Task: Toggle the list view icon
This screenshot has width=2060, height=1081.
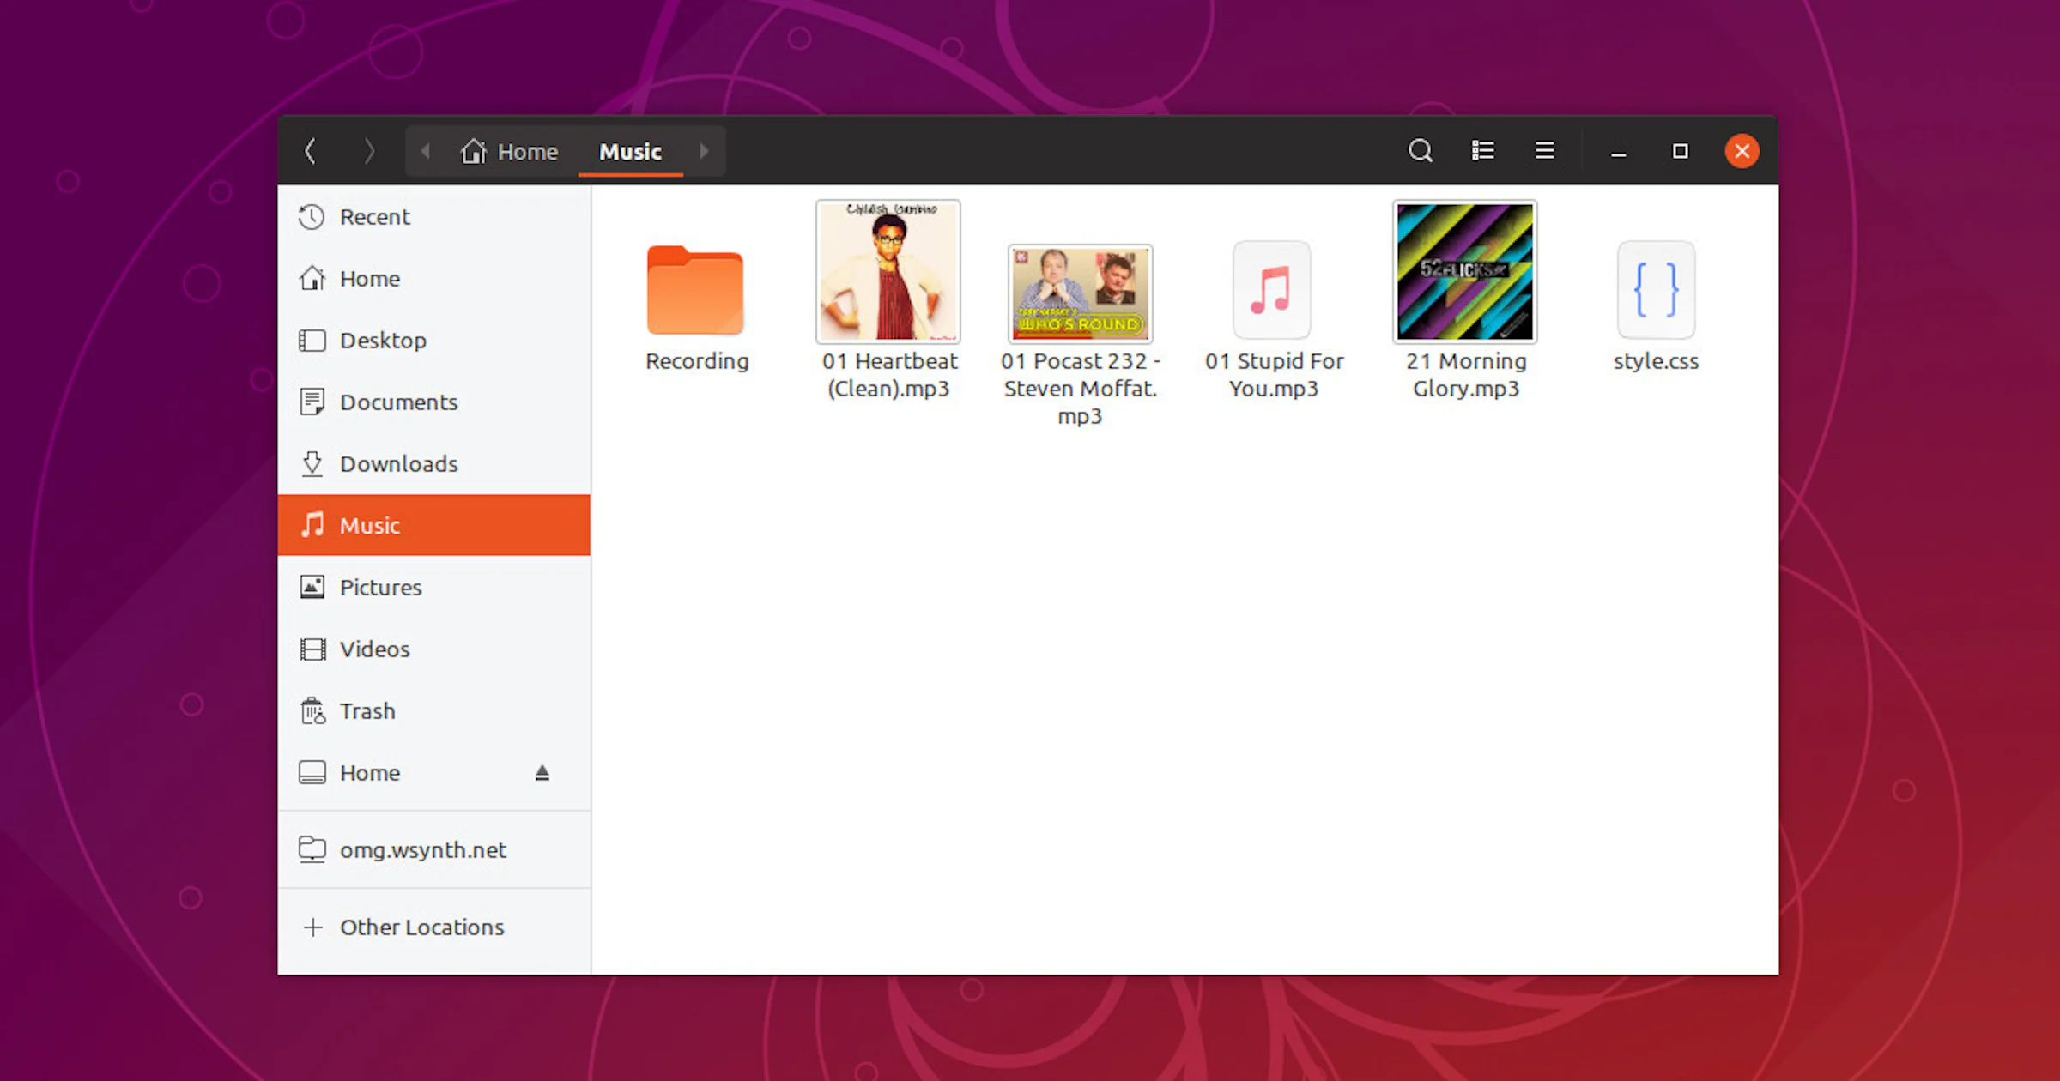Action: 1483,151
